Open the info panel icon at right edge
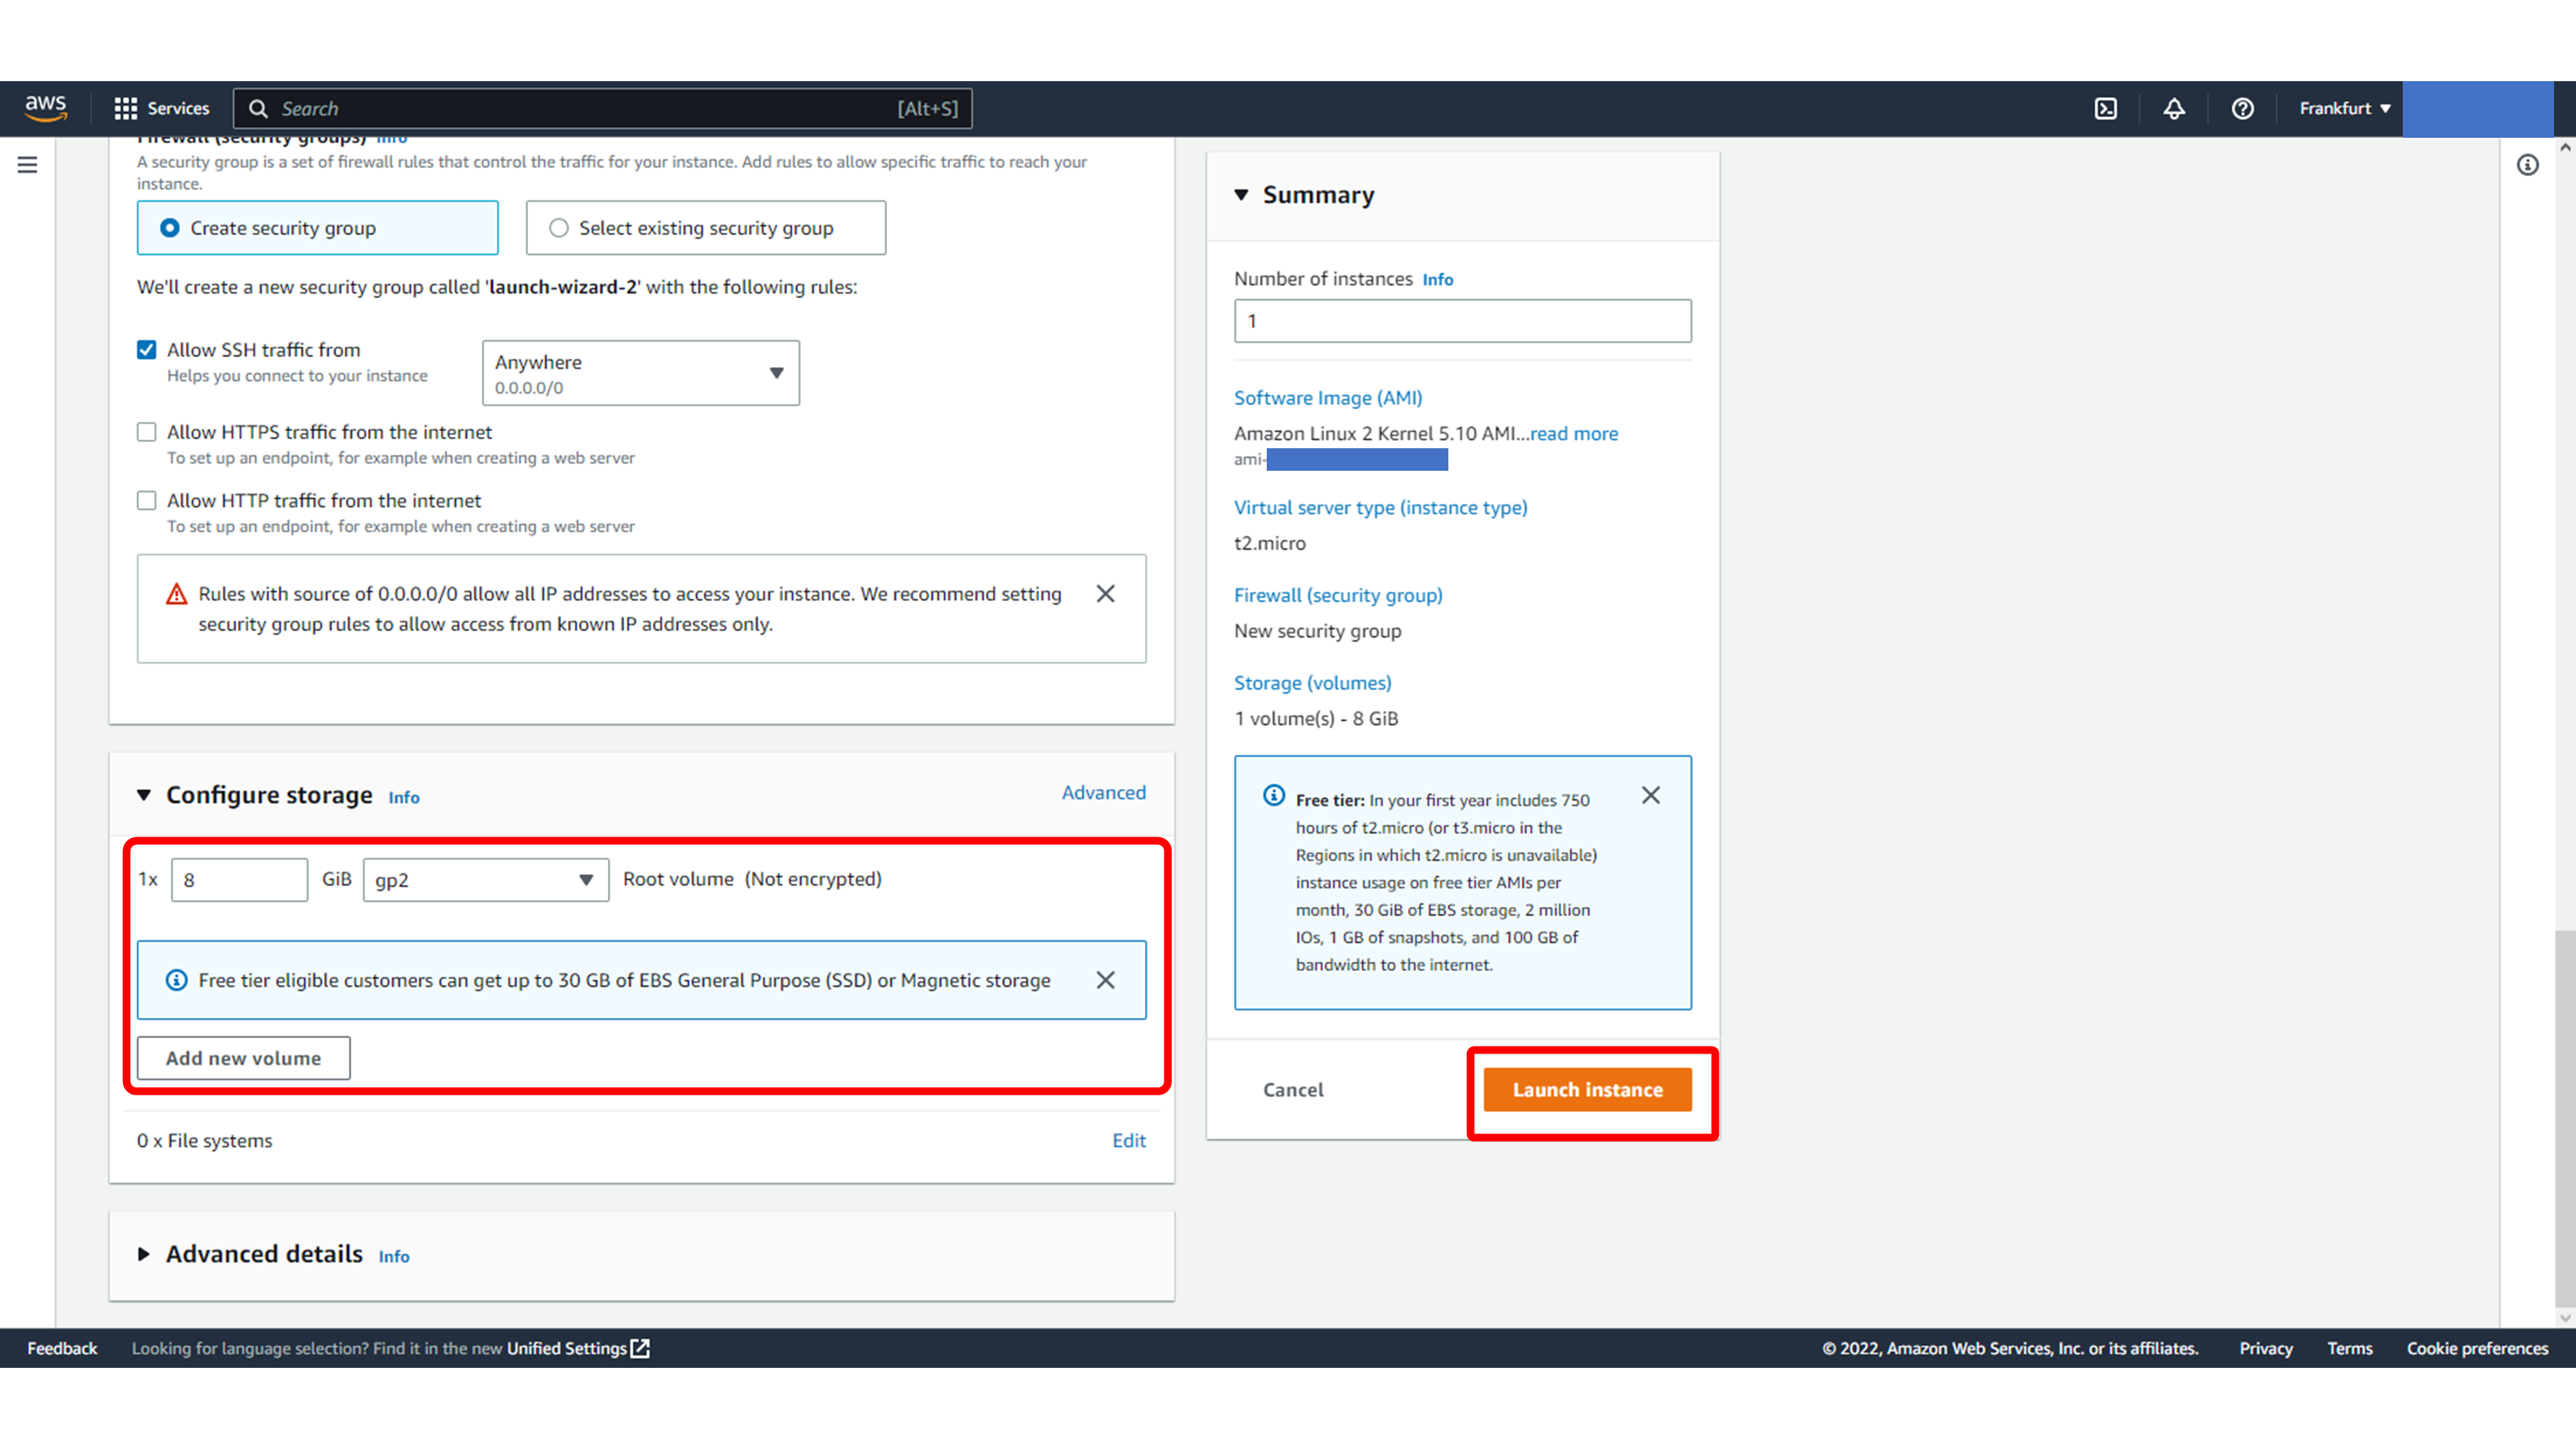The image size is (2576, 1449). [2527, 165]
